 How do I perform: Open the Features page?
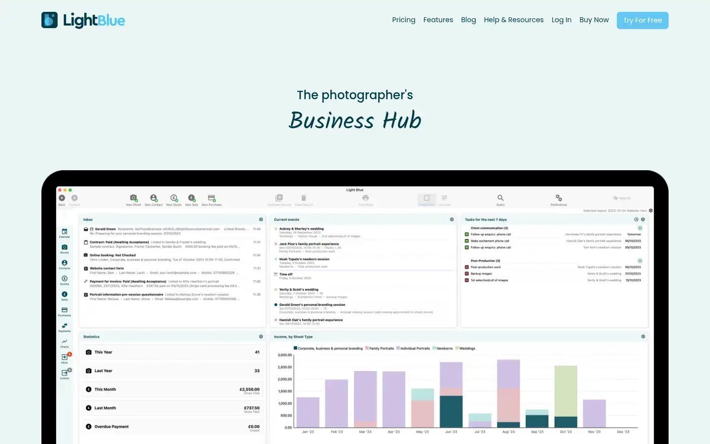[x=438, y=20]
